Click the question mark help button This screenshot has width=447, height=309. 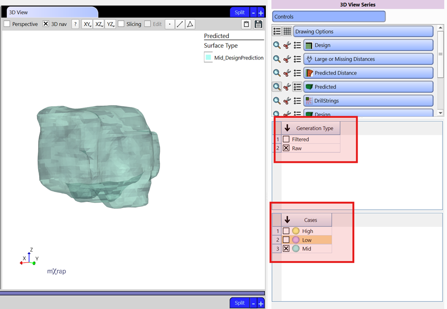click(x=75, y=24)
